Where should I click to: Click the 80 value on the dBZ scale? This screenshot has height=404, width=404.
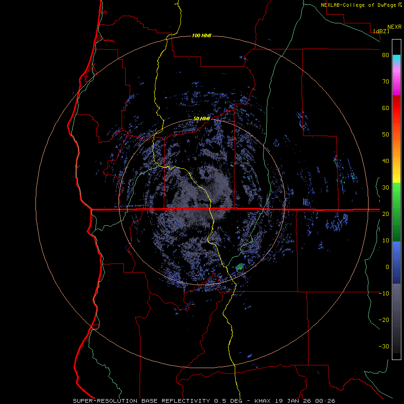(386, 55)
